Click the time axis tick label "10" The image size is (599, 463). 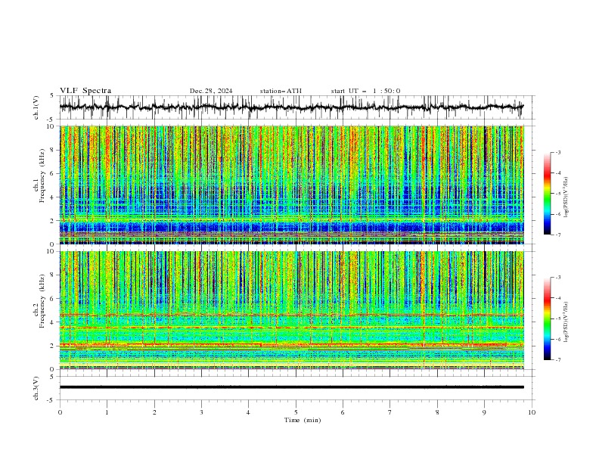(x=532, y=412)
